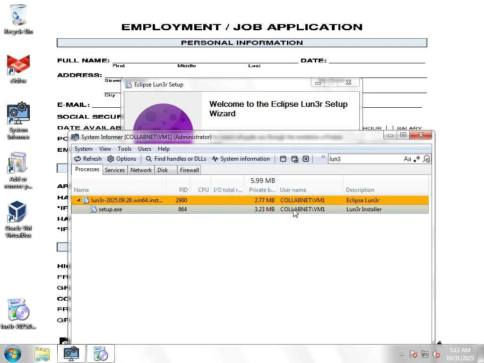Click the lun3r installer process icon
Image resolution: width=484 pixels, height=363 pixels.
coord(86,200)
